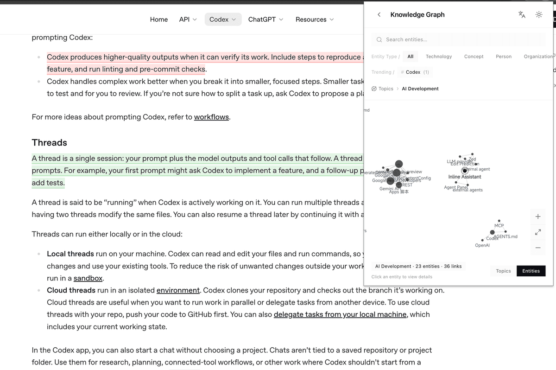The height and width of the screenshot is (370, 556).
Task: Open the sandbox link
Action: click(88, 278)
